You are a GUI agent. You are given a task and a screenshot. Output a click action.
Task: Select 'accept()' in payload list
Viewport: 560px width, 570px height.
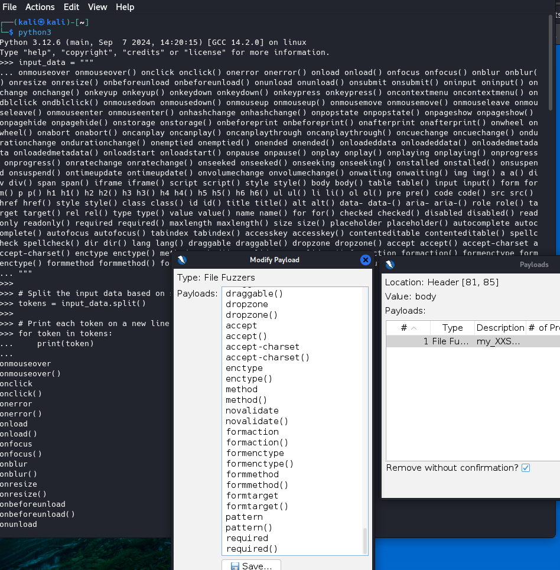(246, 336)
